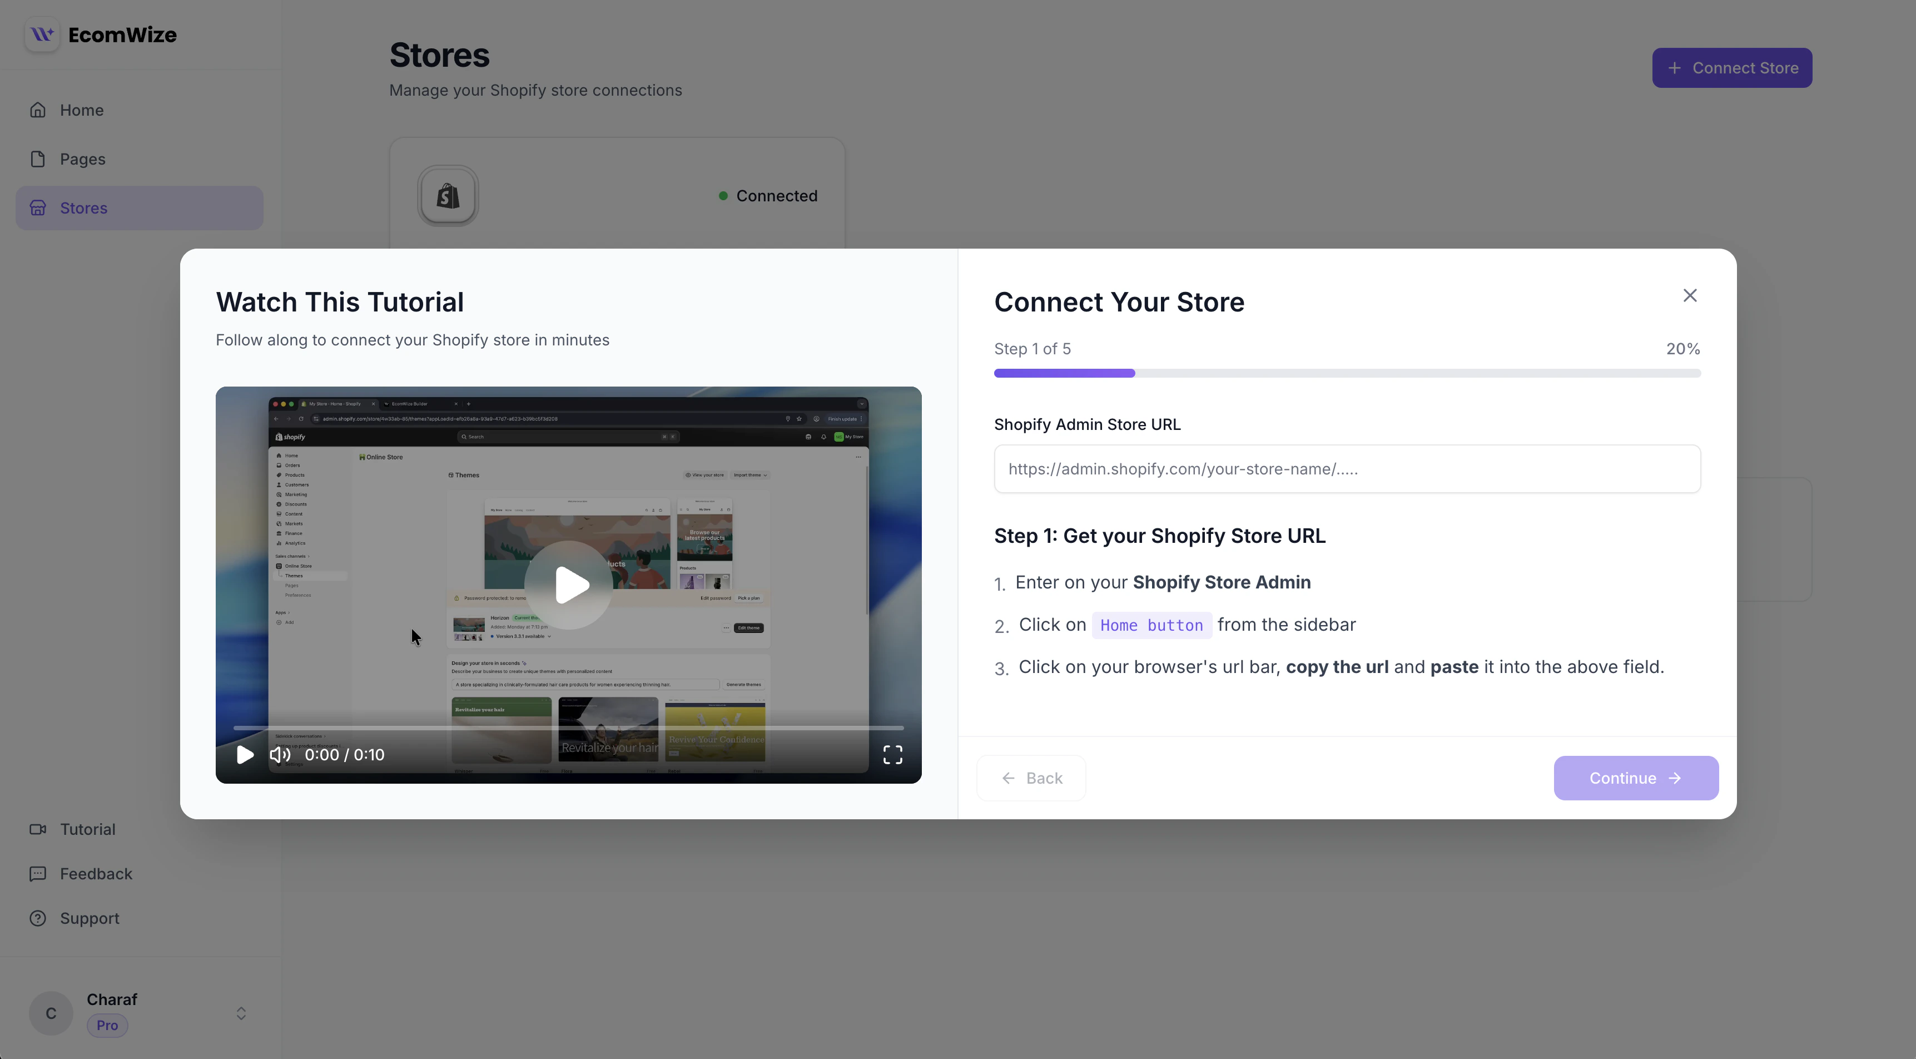Seek on the video progress bar
This screenshot has width=1916, height=1059.
568,728
